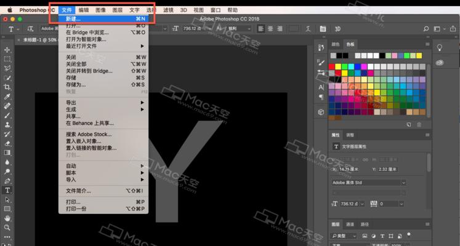Open the History panel icon
The image size is (460, 246).
pos(321,48)
